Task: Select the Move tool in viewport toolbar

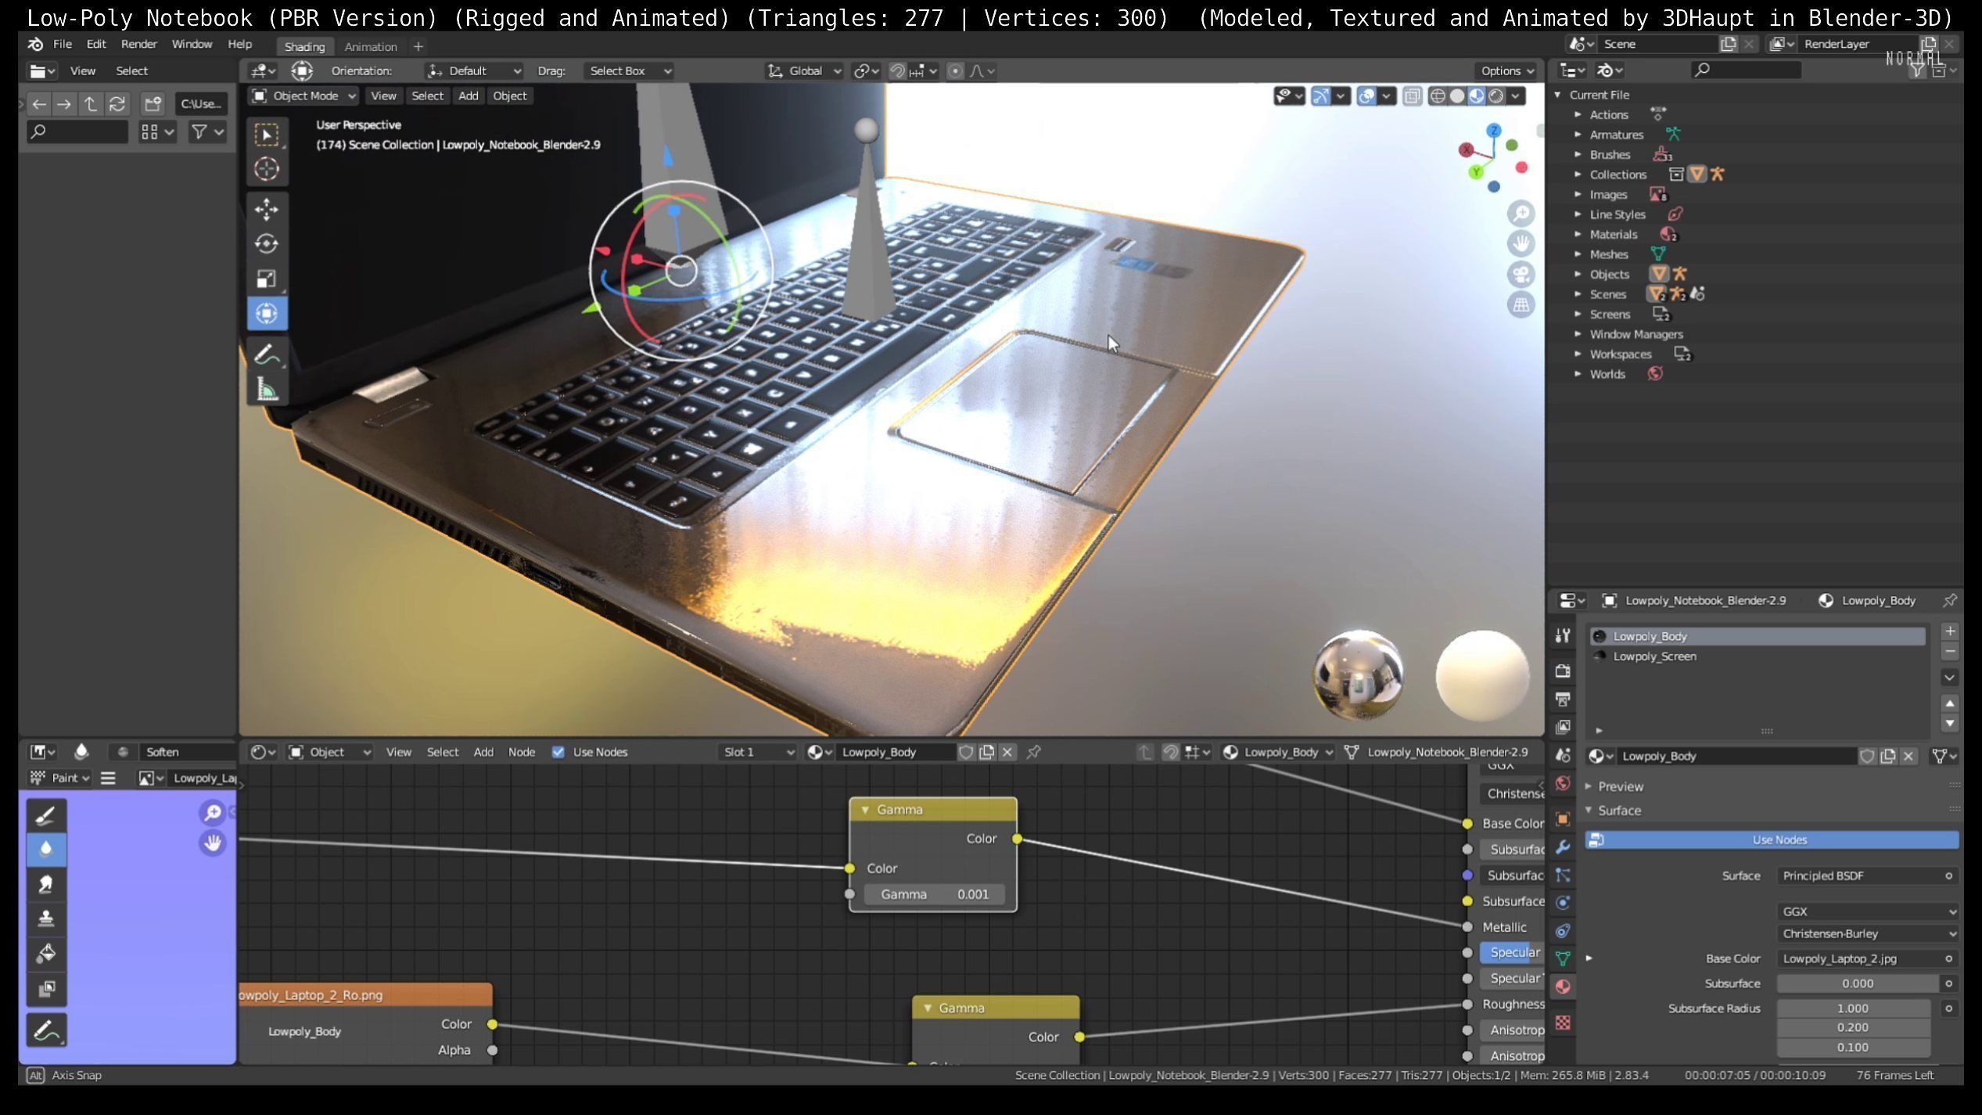Action: pos(266,209)
